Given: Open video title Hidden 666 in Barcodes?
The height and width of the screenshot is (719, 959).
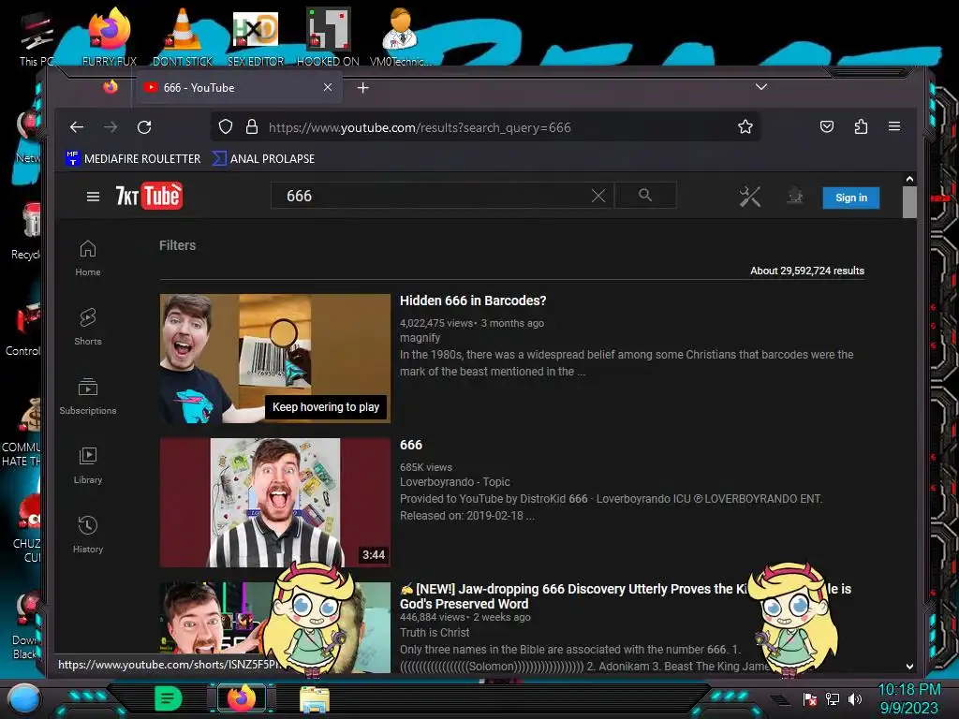Looking at the screenshot, I should (x=473, y=301).
